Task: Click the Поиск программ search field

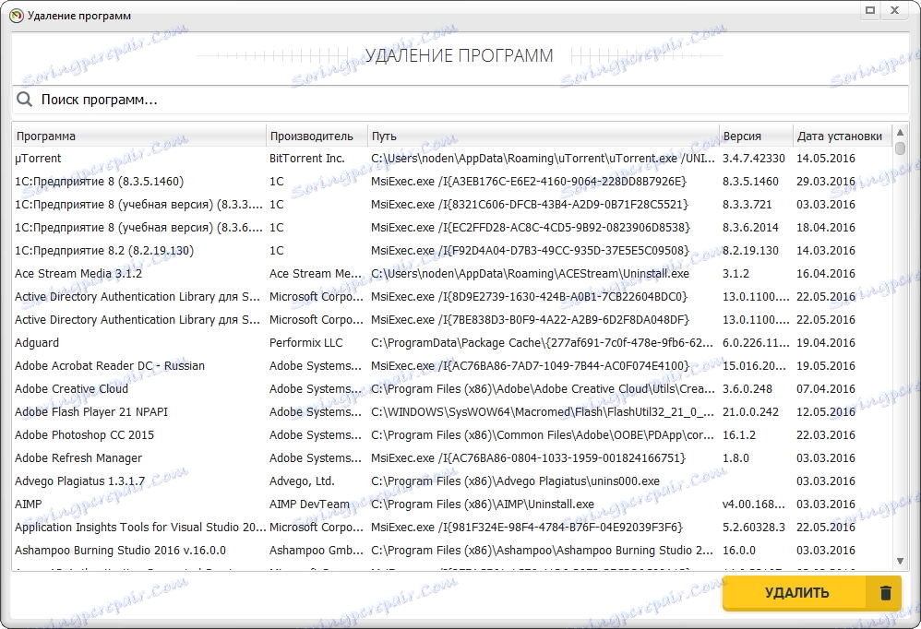Action: [460, 100]
